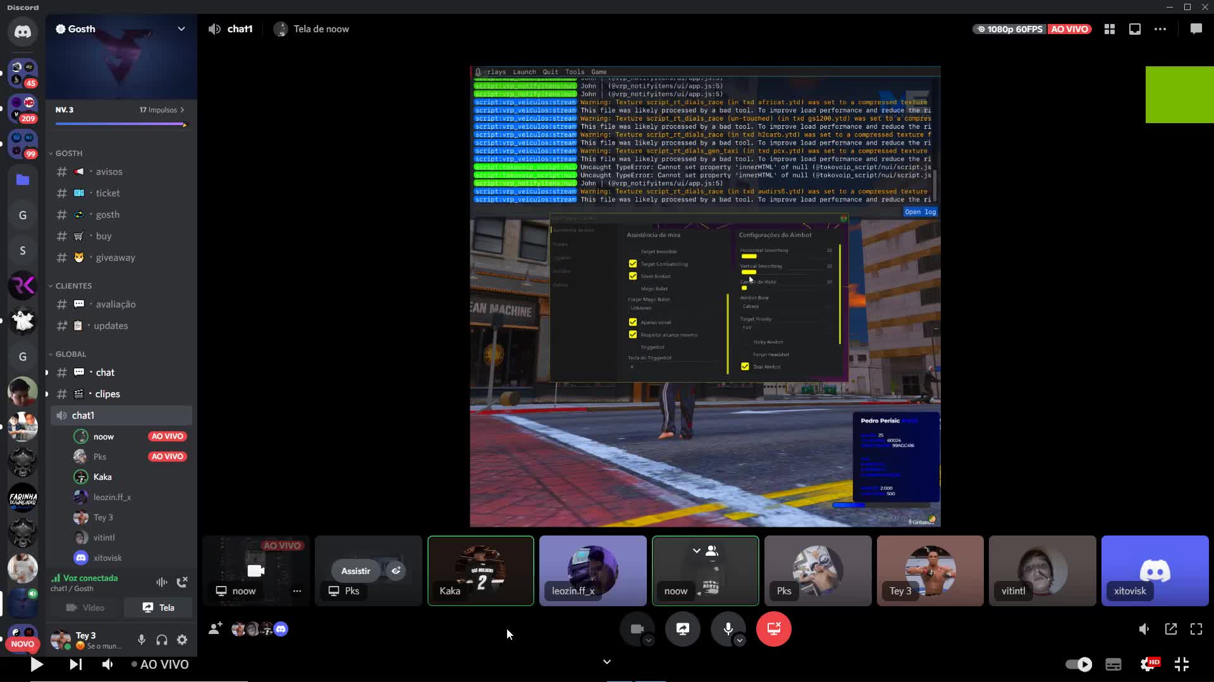
Task: Open the grid view layout icon
Action: (1110, 29)
